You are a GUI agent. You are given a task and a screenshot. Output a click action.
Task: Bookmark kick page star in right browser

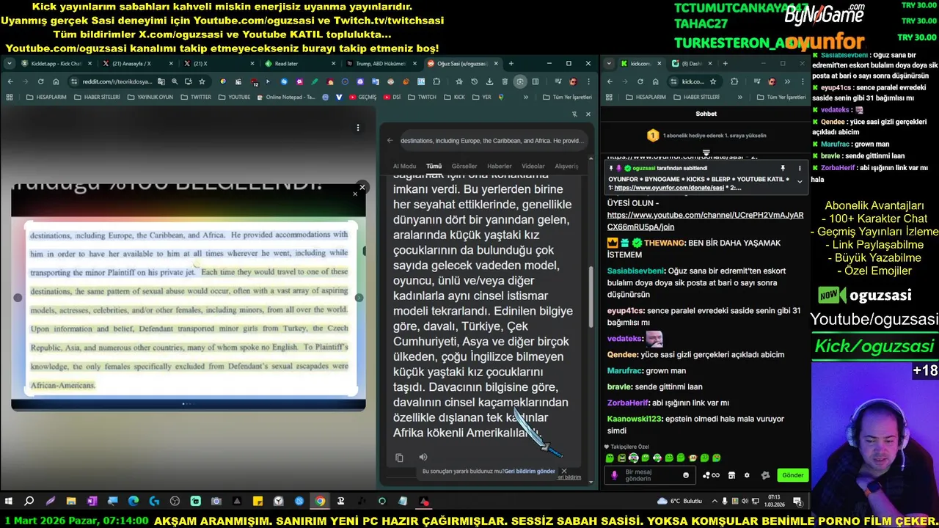pos(713,81)
